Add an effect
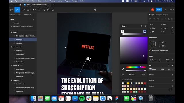184x103 pixels. 172,80
